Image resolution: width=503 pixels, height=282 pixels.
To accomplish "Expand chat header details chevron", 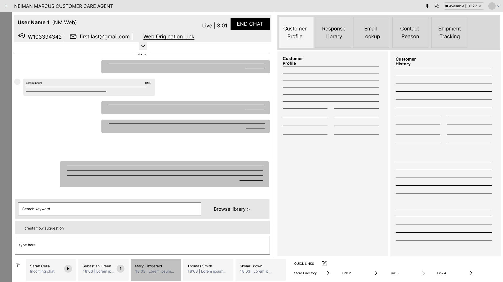I will coord(143,46).
